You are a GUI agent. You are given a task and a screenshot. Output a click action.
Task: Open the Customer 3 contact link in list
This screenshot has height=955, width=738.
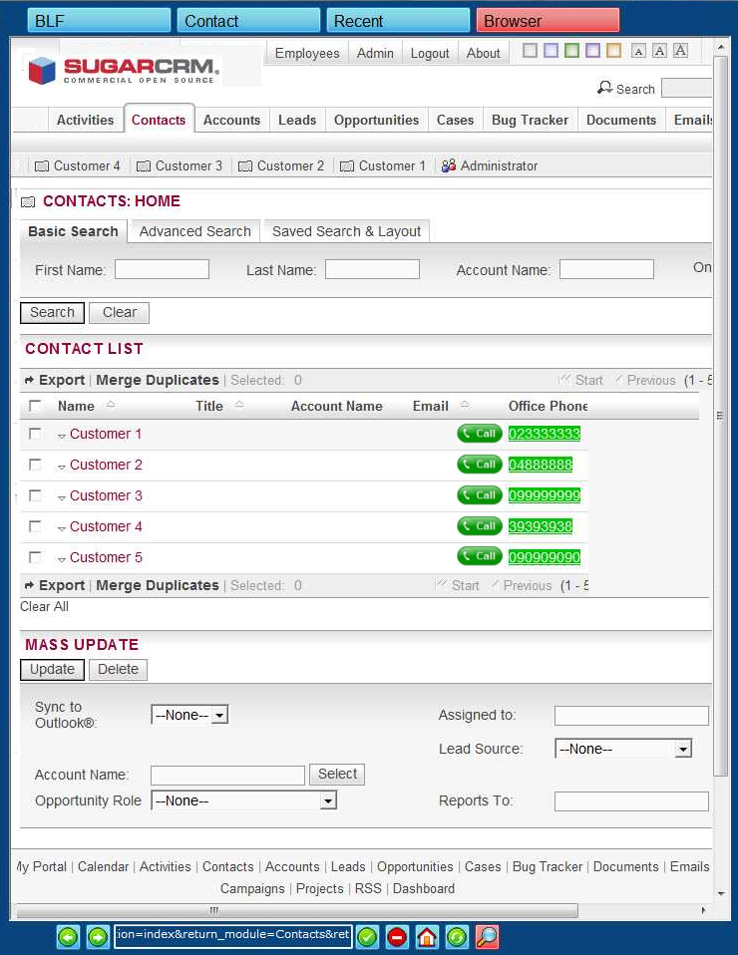(106, 495)
